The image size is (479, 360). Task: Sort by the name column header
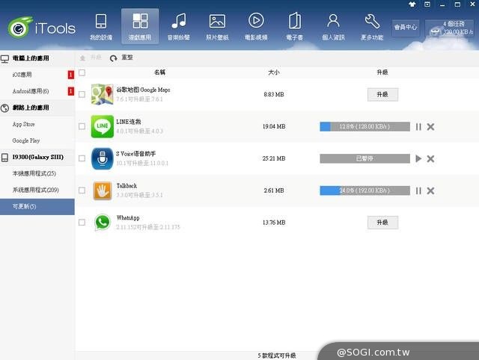[x=159, y=72]
